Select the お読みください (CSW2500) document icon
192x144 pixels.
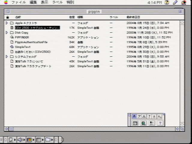12,52
